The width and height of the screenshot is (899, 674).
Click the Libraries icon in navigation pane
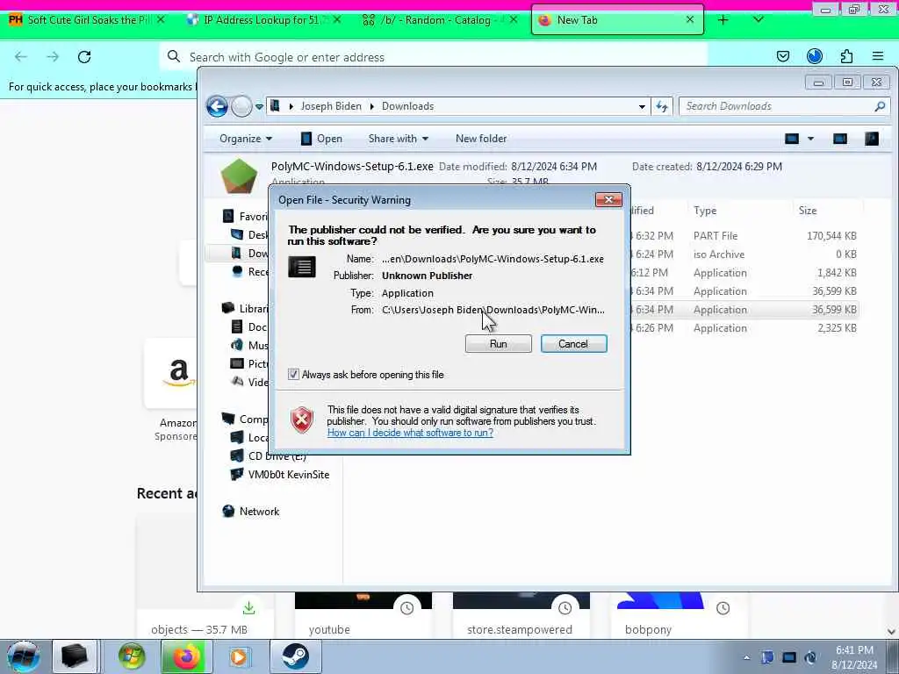point(228,308)
